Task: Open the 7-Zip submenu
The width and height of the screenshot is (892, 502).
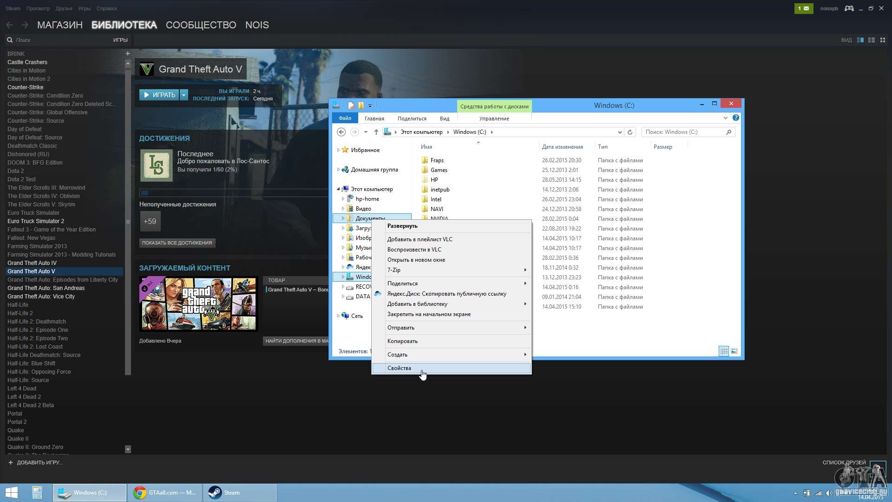Action: pos(452,270)
